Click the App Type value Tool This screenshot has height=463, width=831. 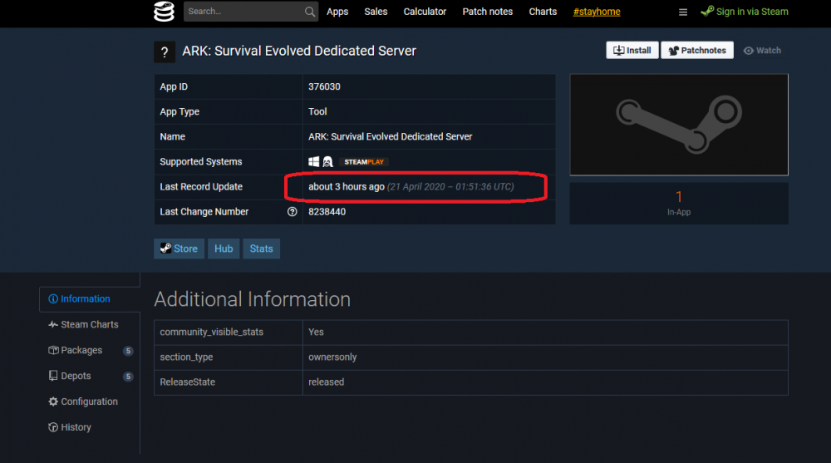pyautogui.click(x=317, y=111)
